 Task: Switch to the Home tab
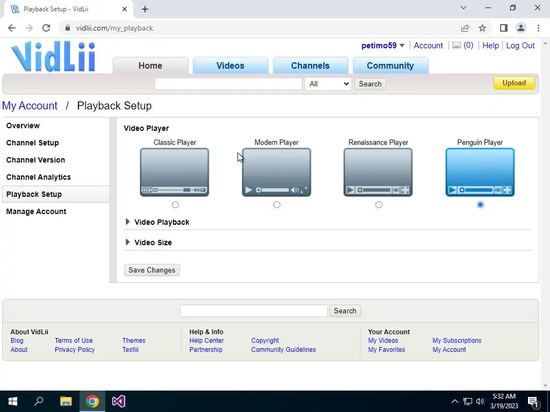click(x=150, y=65)
